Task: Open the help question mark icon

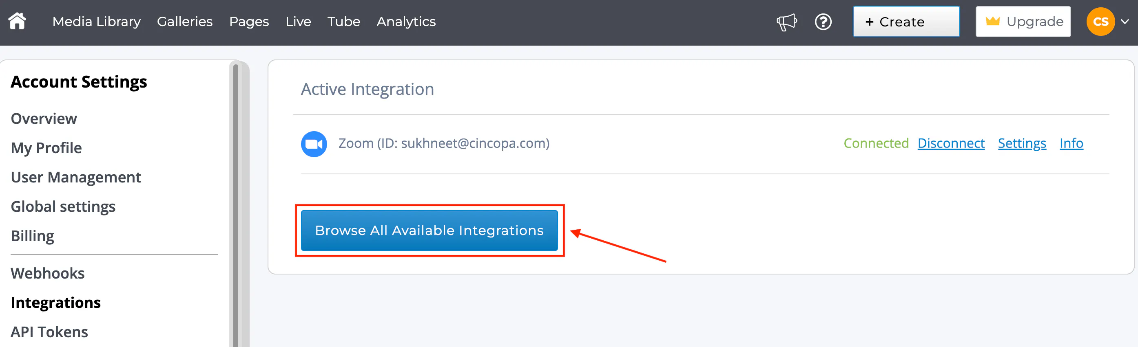Action: pyautogui.click(x=823, y=22)
